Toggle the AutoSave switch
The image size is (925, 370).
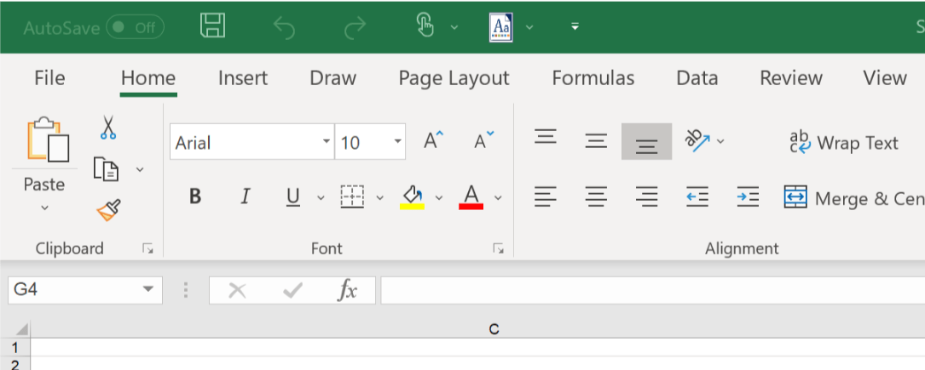(135, 28)
